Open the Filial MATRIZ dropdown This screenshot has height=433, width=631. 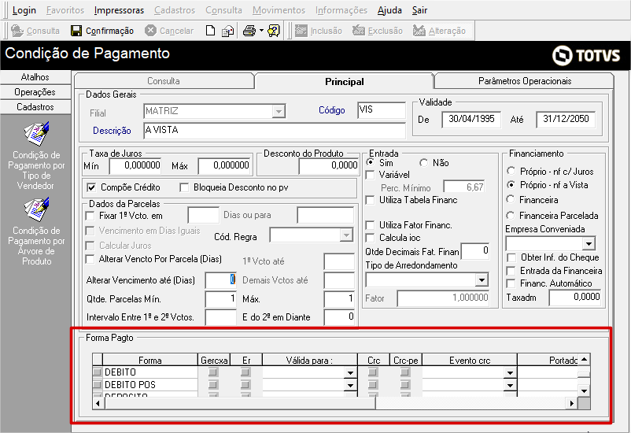(x=278, y=111)
